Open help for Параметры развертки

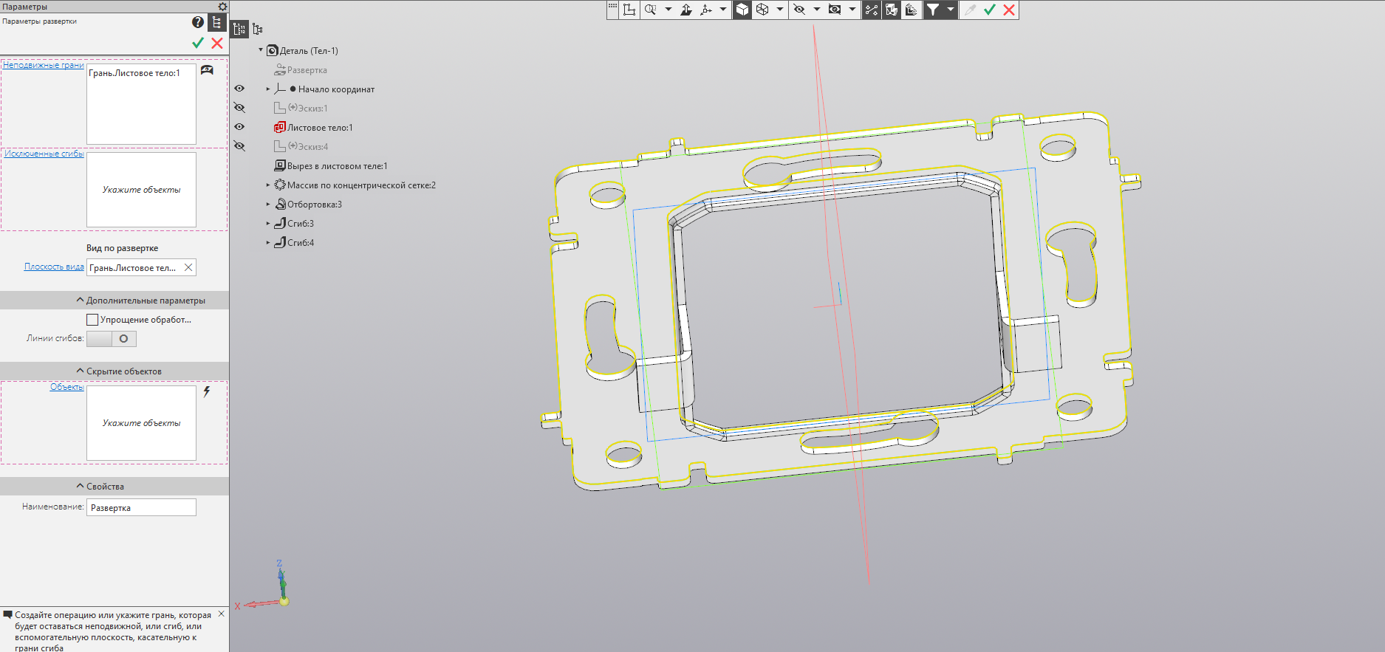(x=198, y=22)
